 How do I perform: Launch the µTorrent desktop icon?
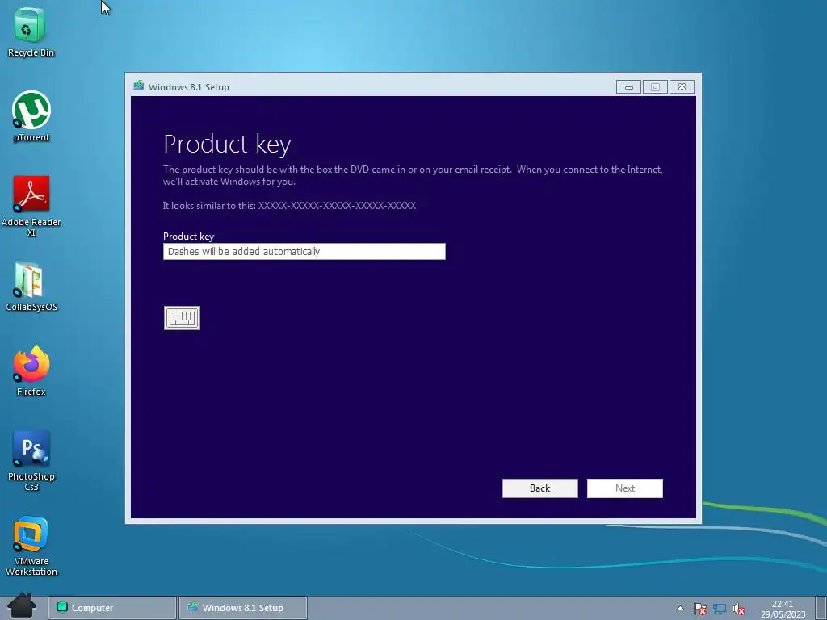point(31,116)
